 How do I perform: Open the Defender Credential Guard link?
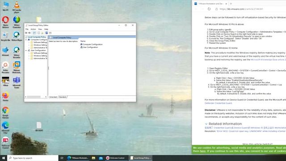219,103
